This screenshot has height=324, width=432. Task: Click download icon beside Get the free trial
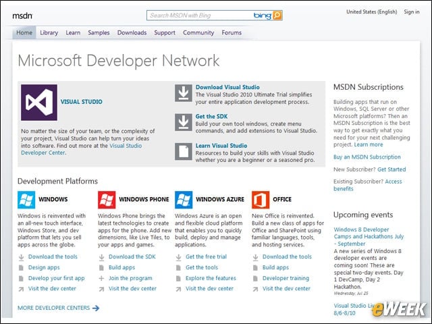click(x=178, y=257)
